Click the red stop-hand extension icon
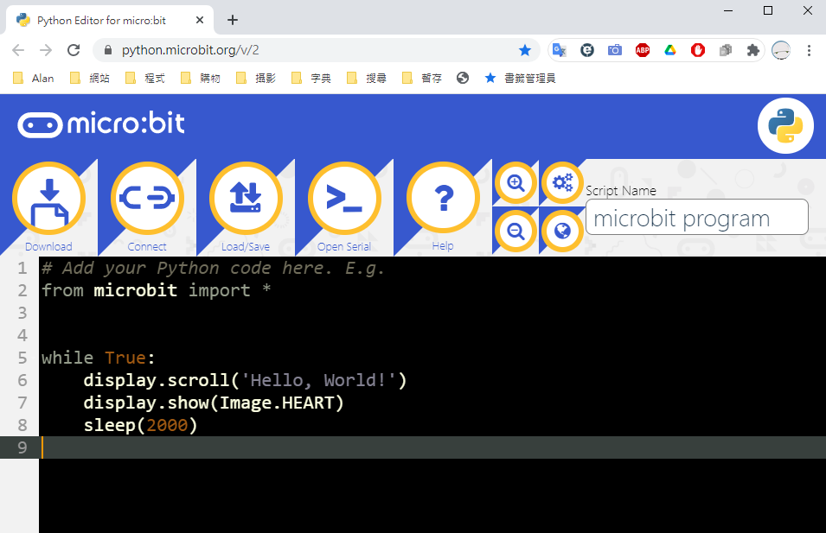Image resolution: width=826 pixels, height=533 pixels. 697,50
